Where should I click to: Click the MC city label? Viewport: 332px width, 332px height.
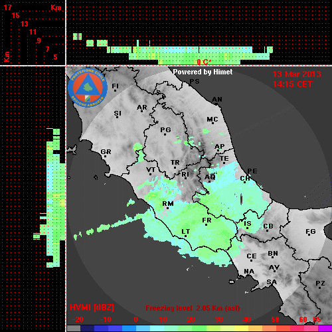(x=212, y=120)
